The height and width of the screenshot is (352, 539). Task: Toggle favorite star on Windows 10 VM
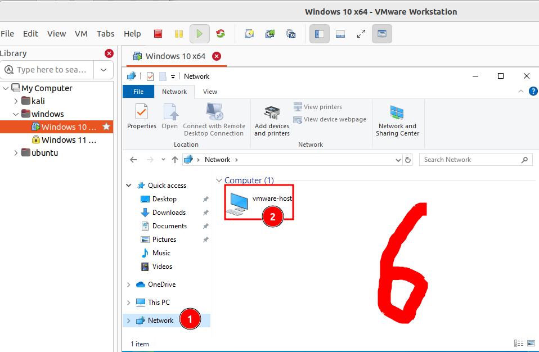click(106, 127)
